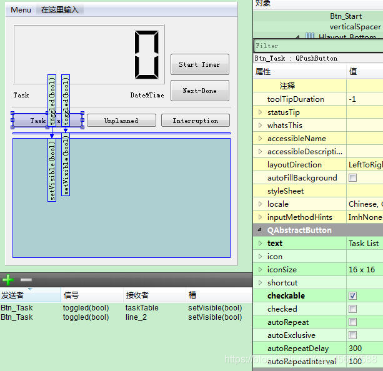The width and height of the screenshot is (383, 371).
Task: Expand the locale property row
Action: 261,204
